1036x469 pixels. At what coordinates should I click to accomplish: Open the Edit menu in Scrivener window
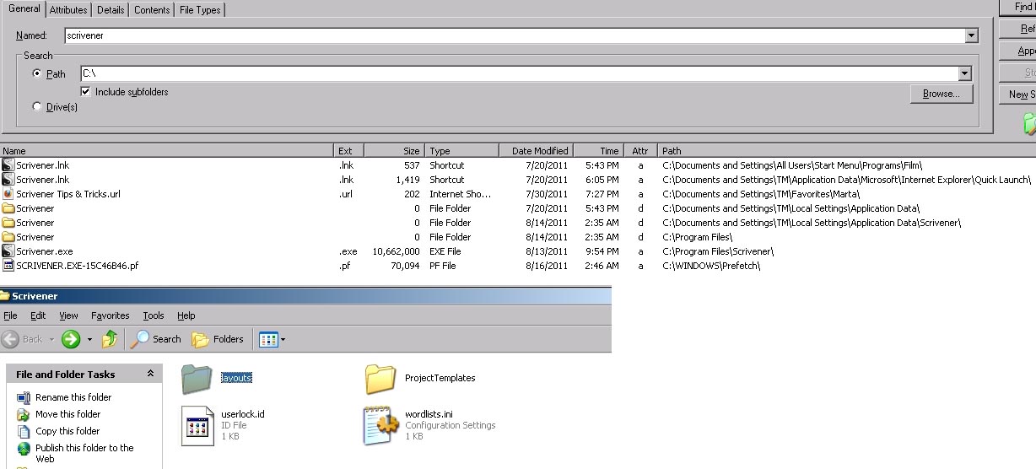pyautogui.click(x=38, y=315)
